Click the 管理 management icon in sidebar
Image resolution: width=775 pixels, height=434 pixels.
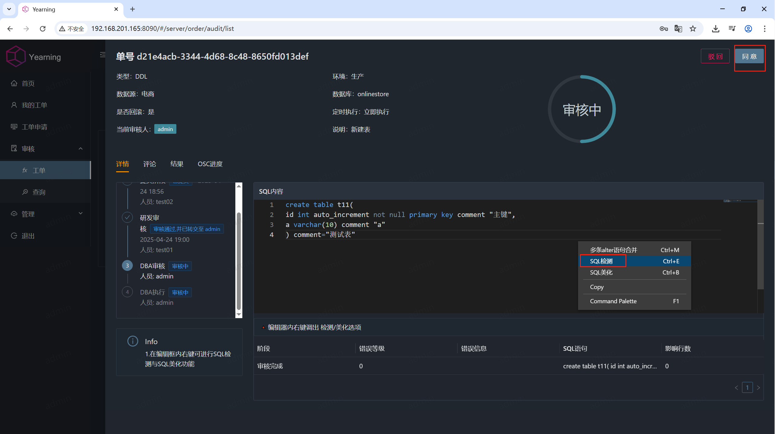14,214
